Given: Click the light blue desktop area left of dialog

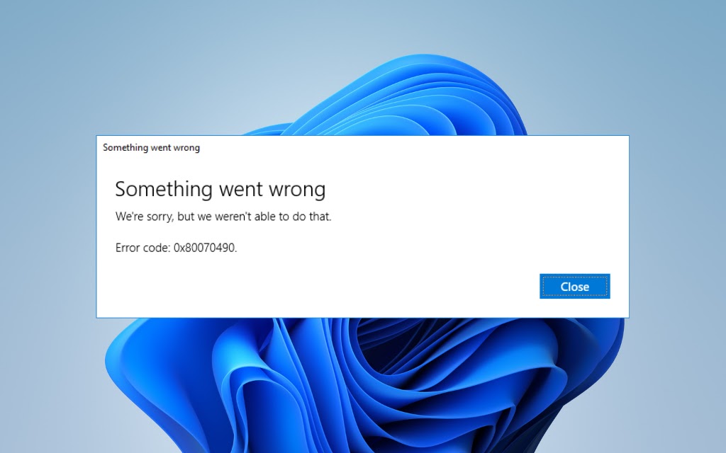Looking at the screenshot, I should pos(46,231).
